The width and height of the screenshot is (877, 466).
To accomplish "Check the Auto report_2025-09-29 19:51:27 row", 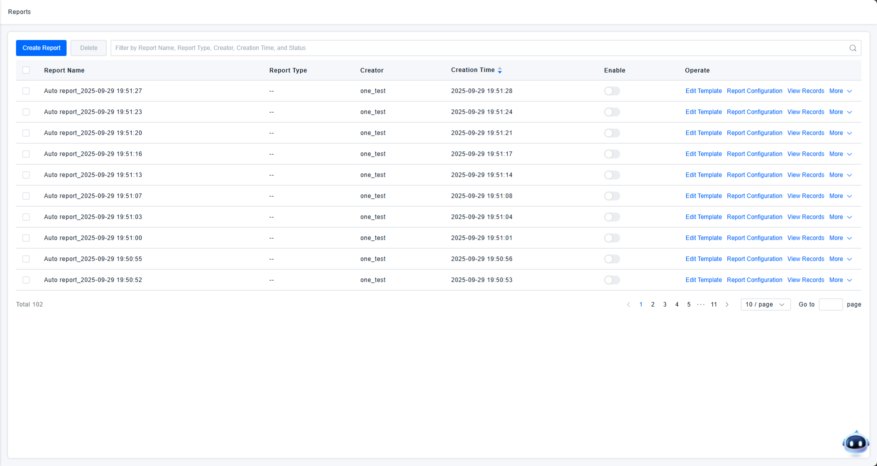I will [x=26, y=91].
